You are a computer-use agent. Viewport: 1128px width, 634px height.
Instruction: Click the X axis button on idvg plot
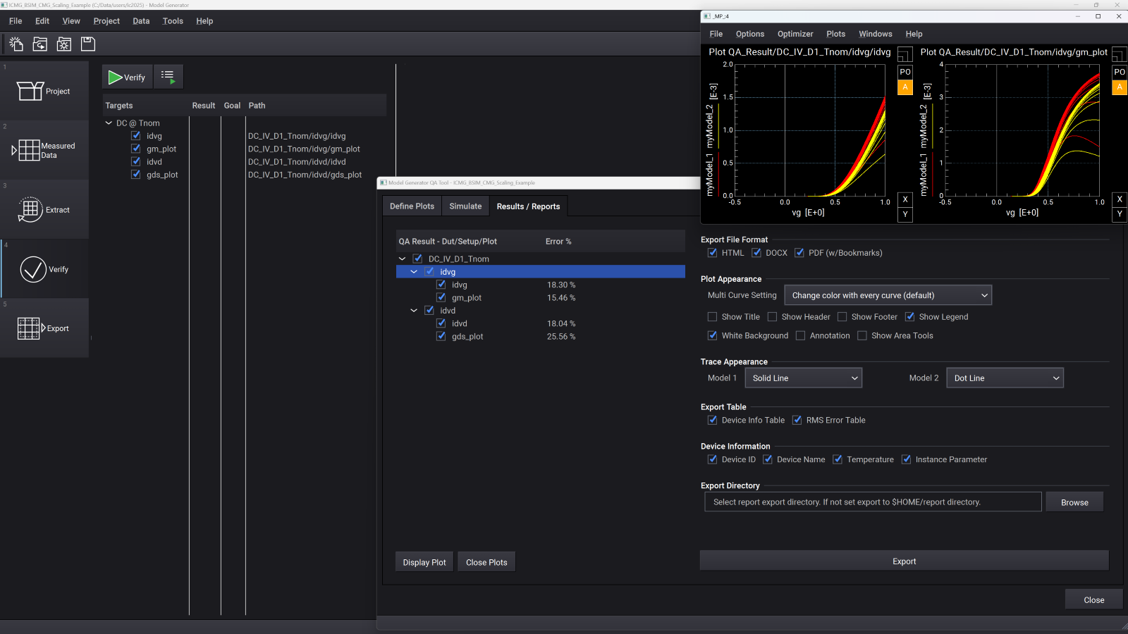click(905, 199)
